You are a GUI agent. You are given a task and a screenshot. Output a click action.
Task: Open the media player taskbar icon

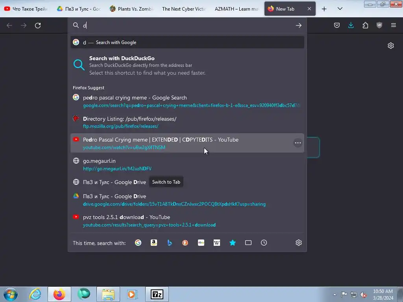tap(132, 294)
